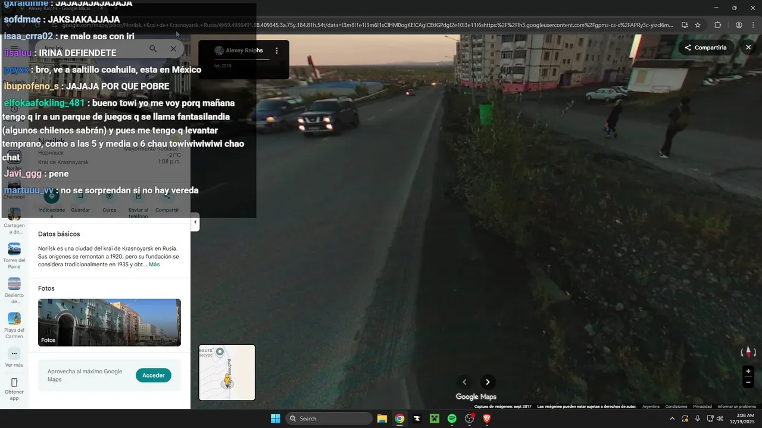The width and height of the screenshot is (762, 428).
Task: Click install app icon in address bar
Action: coord(685,25)
